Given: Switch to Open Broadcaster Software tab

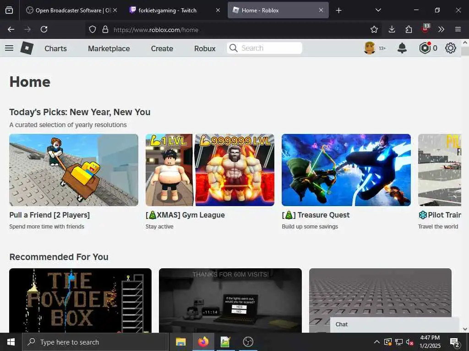Looking at the screenshot, I should coord(68,10).
